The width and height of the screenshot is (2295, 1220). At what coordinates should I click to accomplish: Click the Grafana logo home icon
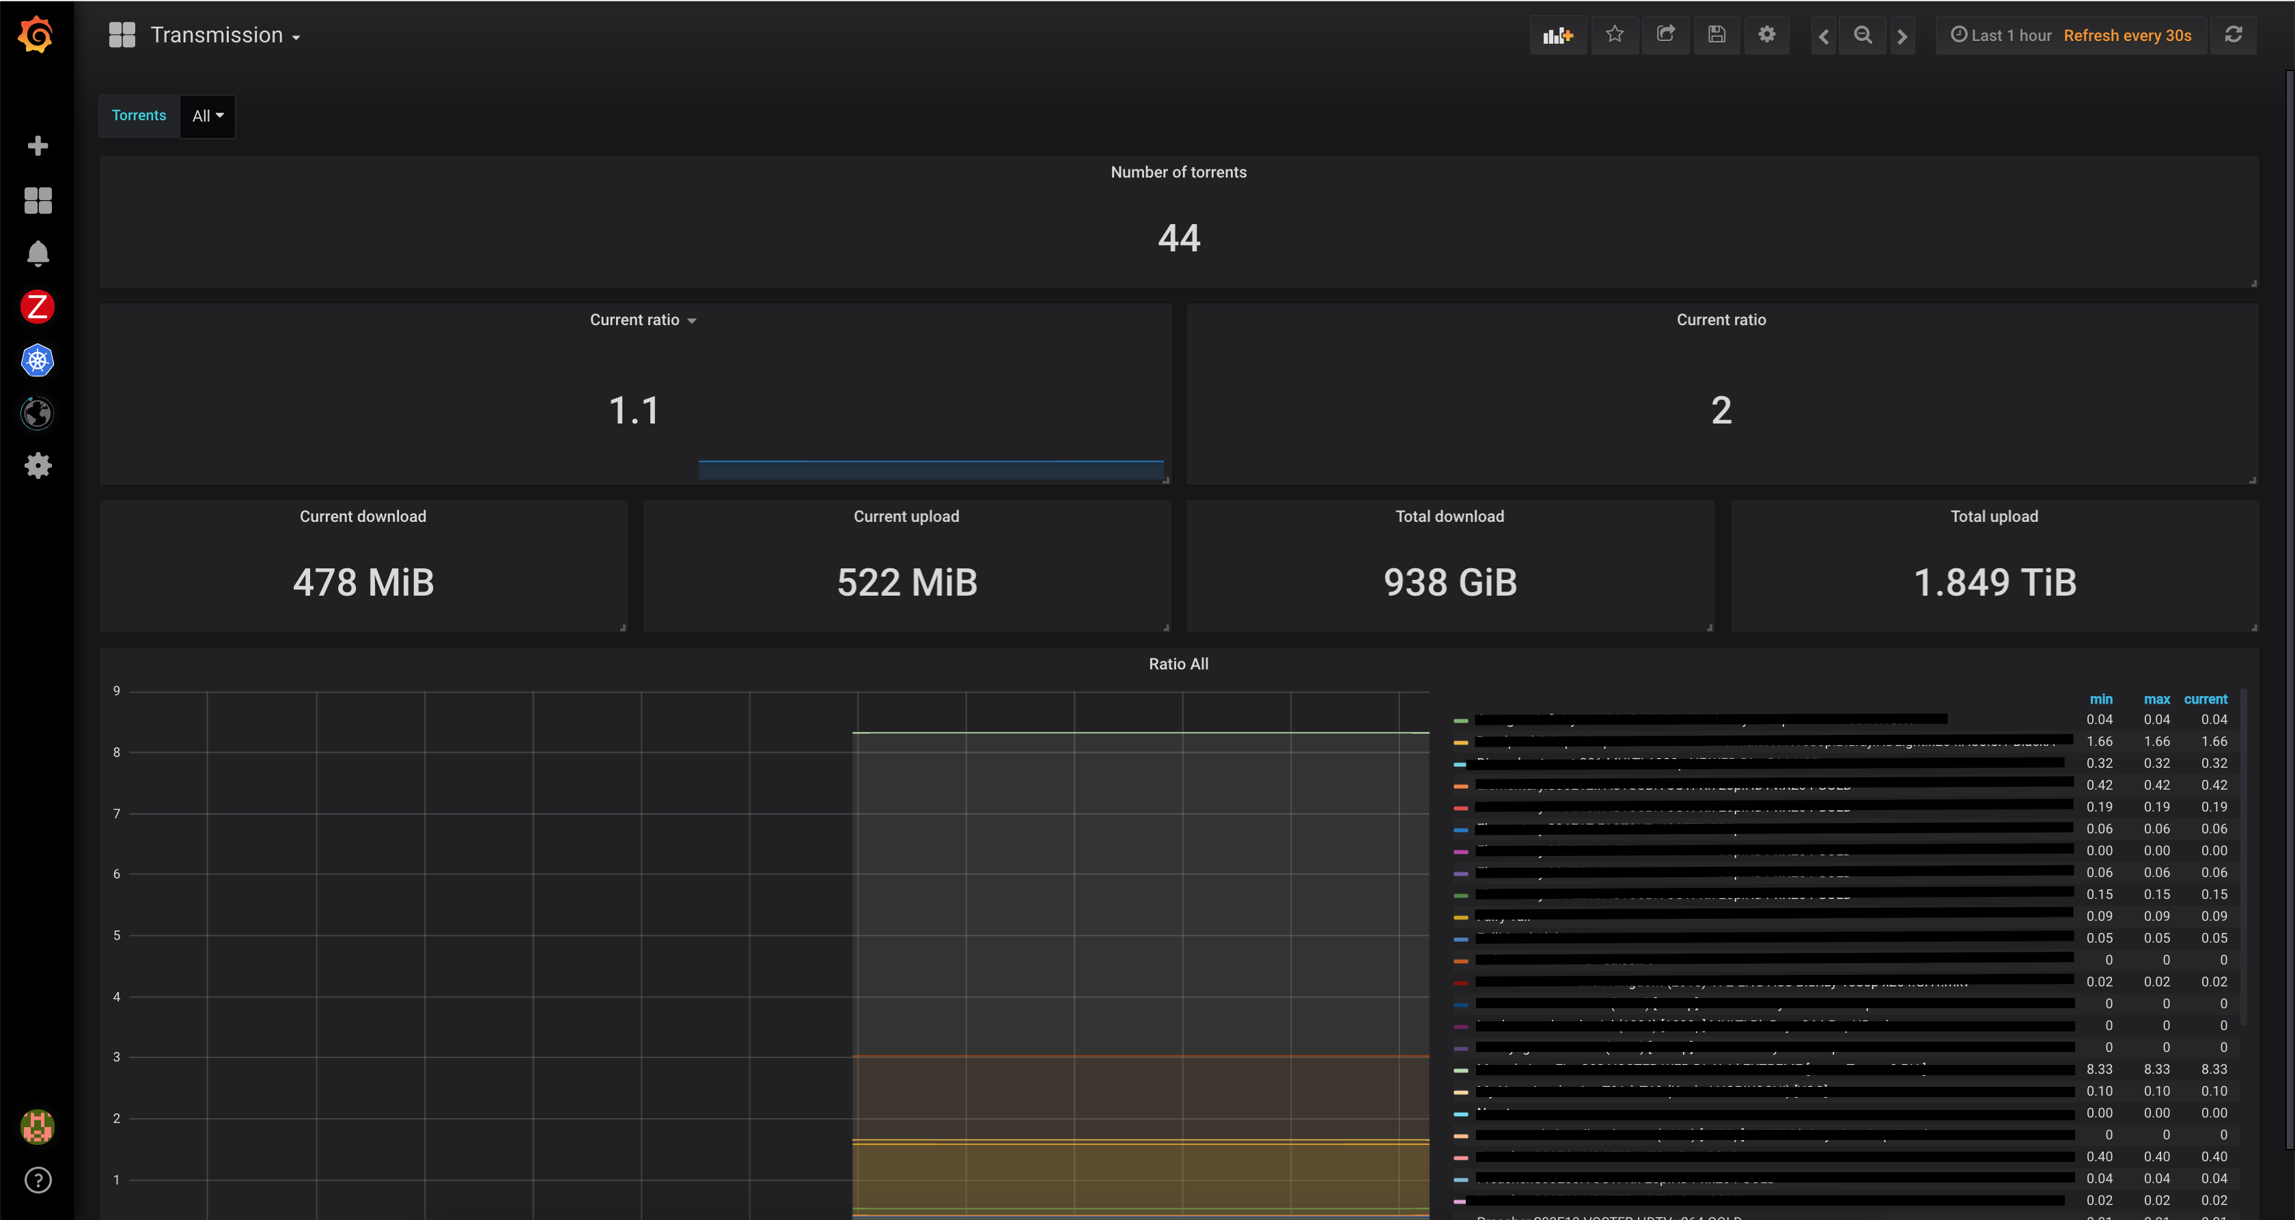pyautogui.click(x=36, y=35)
